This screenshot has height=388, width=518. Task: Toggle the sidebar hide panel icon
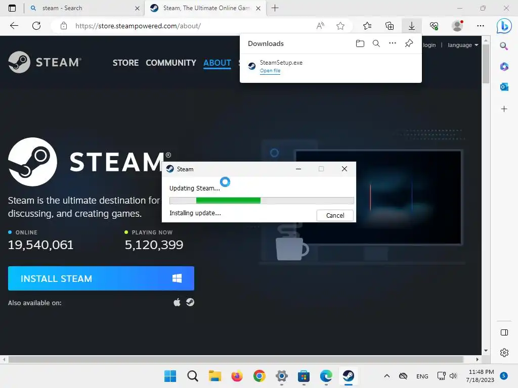point(504,332)
